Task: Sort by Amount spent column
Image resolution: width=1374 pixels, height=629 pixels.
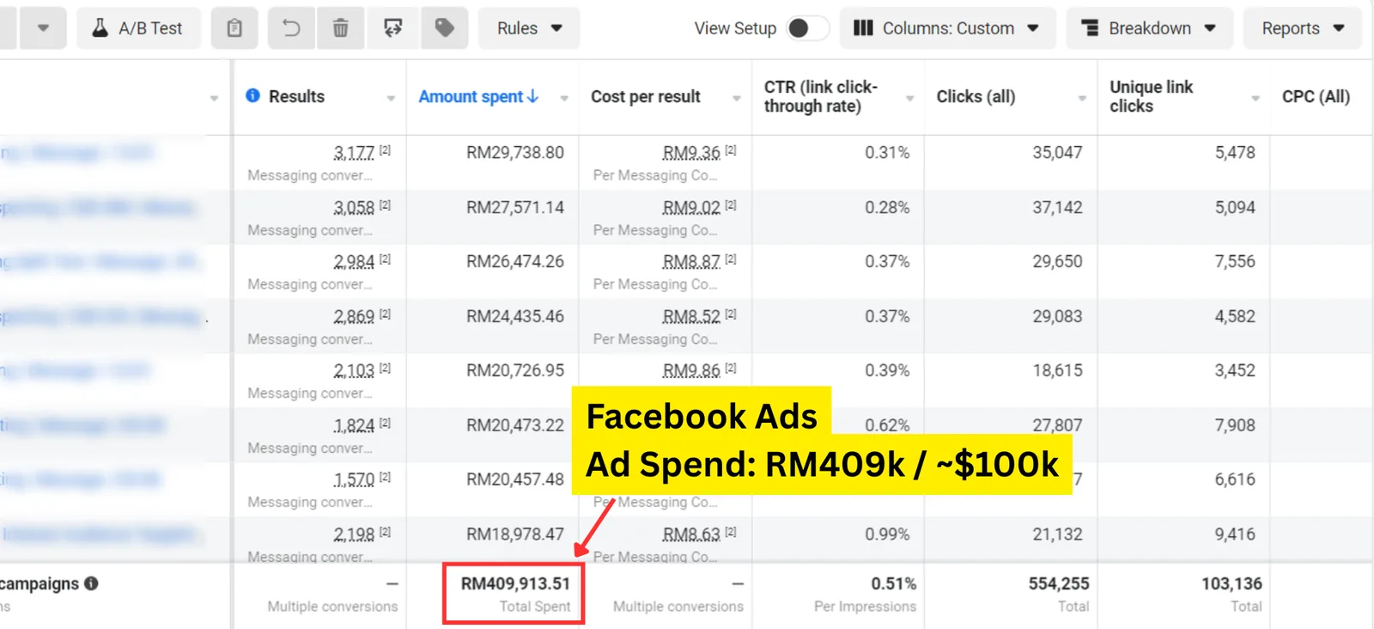Action: (x=478, y=96)
